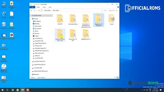
Task: Open the FMI OFF folder
Action: [x=60, y=20]
